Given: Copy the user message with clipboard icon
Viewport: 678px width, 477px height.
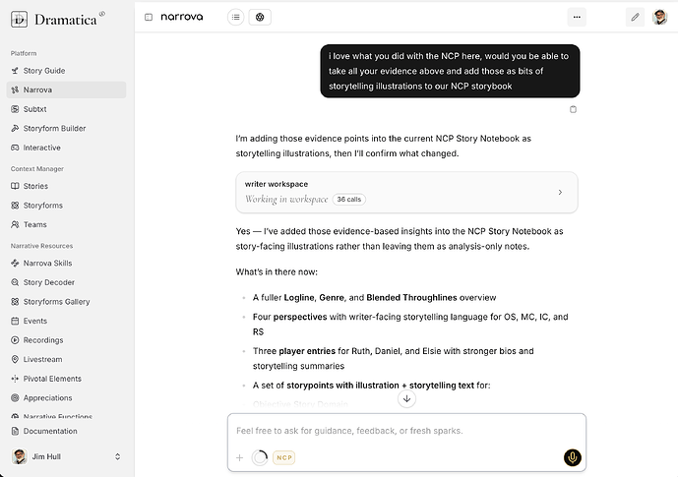Looking at the screenshot, I should (x=573, y=109).
